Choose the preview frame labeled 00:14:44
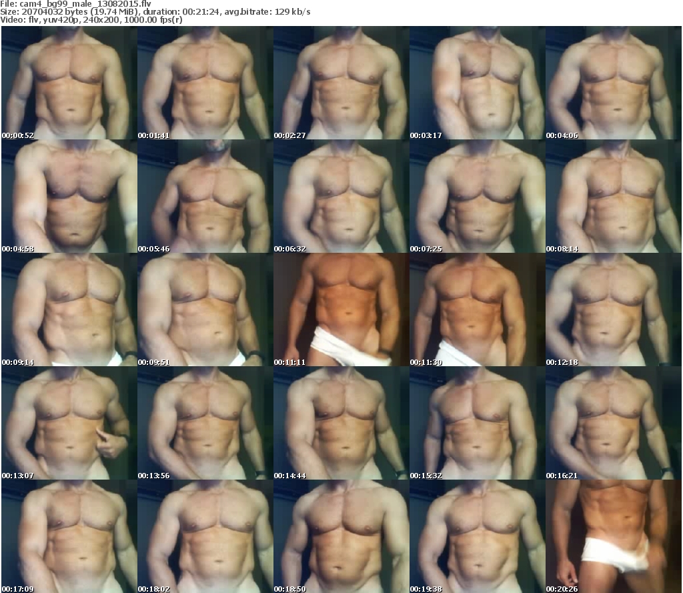This screenshot has width=683, height=593. tap(341, 423)
